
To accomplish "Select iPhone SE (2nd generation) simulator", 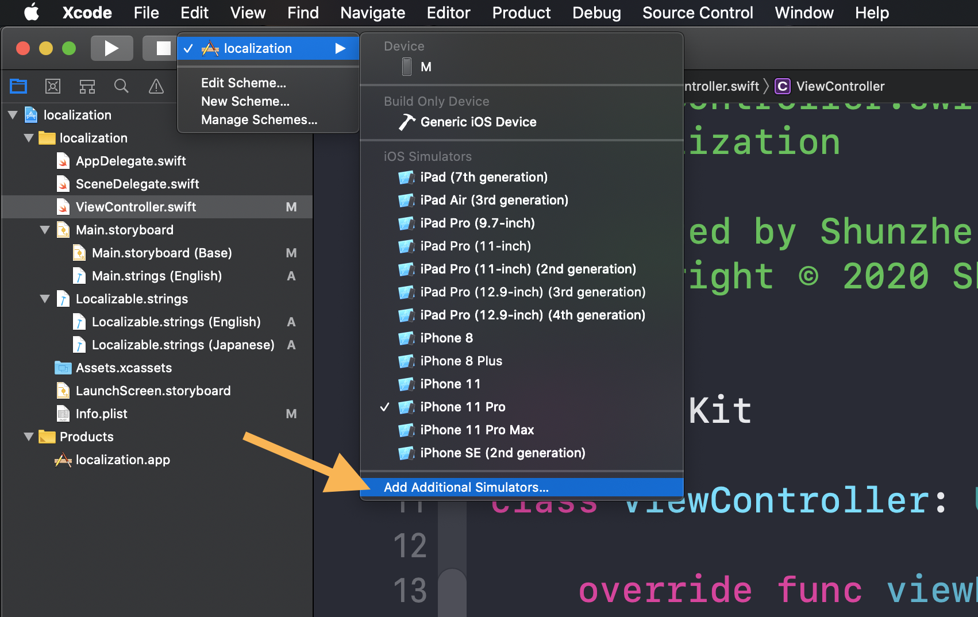I will [x=522, y=453].
